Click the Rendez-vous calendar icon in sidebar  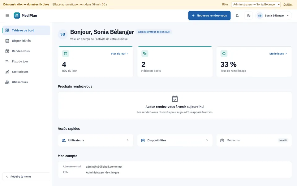pos(7,51)
